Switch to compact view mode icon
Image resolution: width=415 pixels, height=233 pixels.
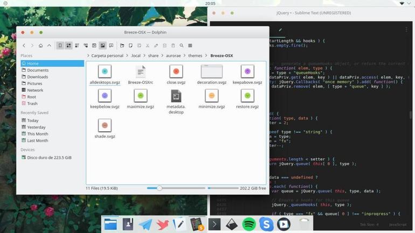(77, 45)
